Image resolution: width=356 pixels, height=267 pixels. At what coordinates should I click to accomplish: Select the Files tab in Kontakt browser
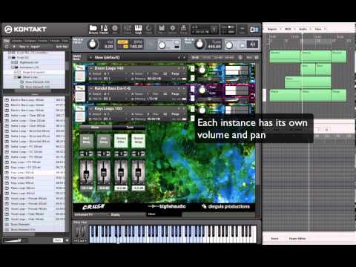point(7,41)
